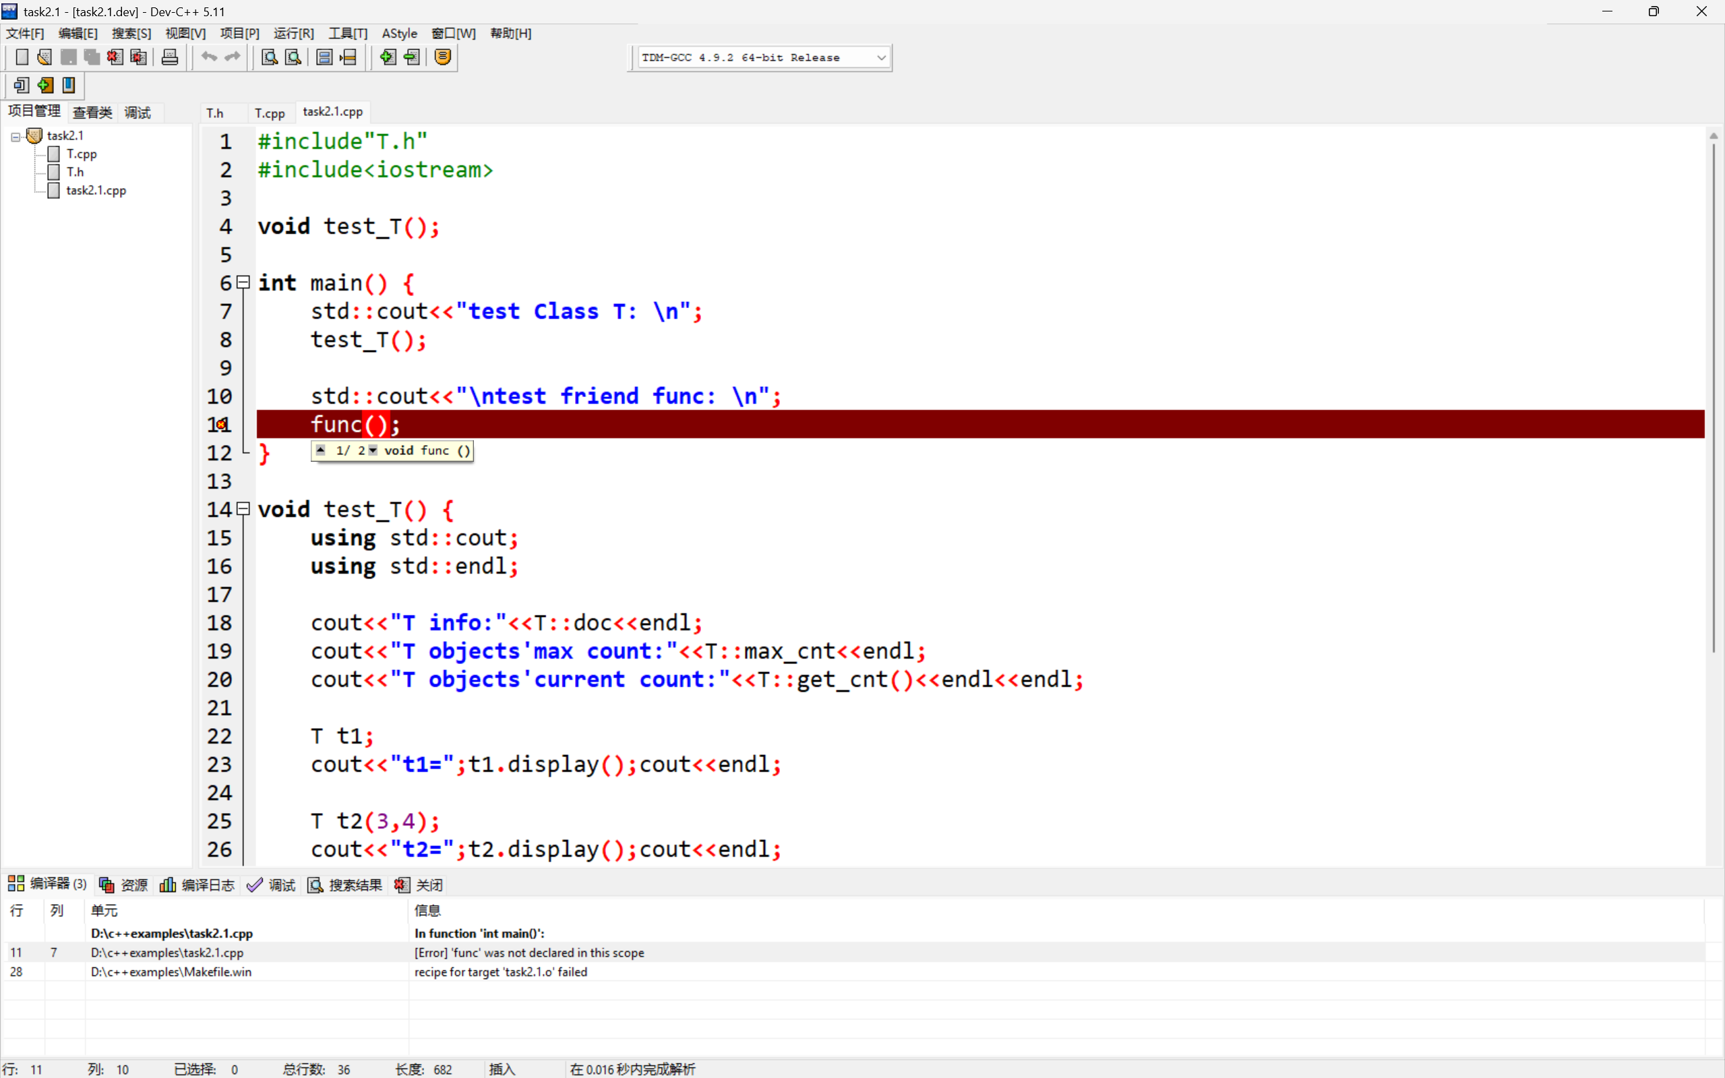The image size is (1725, 1078).
Task: Click the 关闭 button in bottom panel
Action: 419,885
